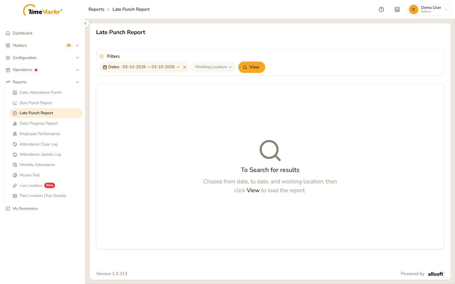The height and width of the screenshot is (284, 455).
Task: Click the Reports trend icon
Action: coord(8,82)
